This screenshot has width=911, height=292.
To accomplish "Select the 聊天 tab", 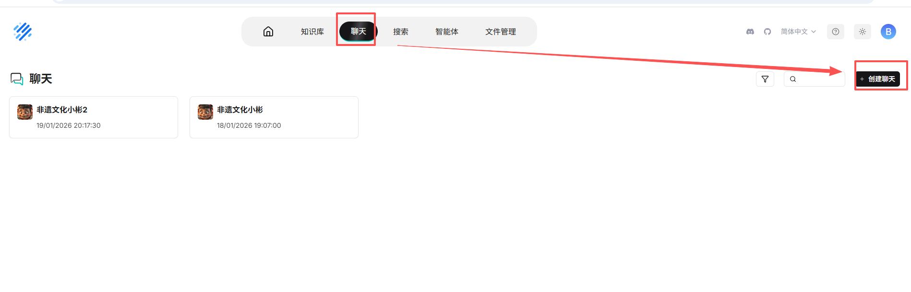I will pos(358,32).
